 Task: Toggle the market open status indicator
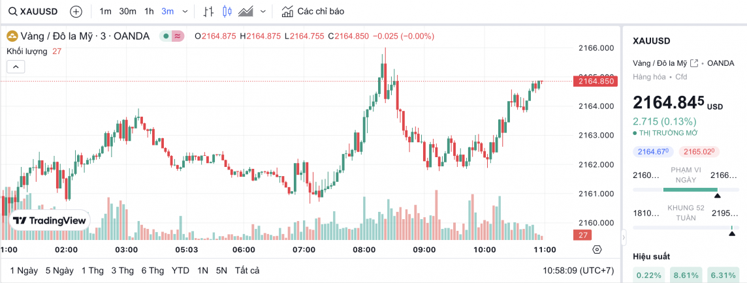point(167,36)
